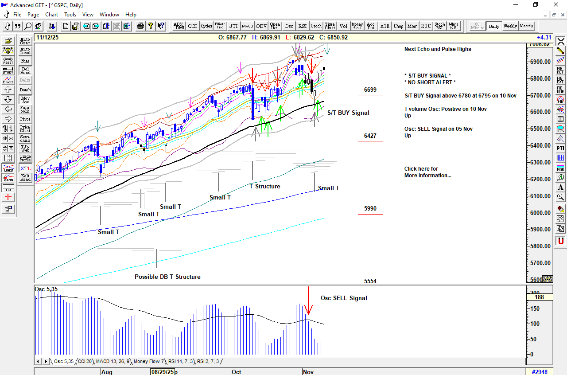Open the Tools menu
The height and width of the screenshot is (375, 567).
coord(70,15)
